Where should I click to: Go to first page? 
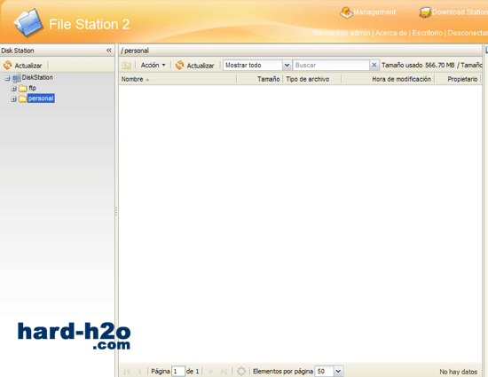tap(127, 371)
